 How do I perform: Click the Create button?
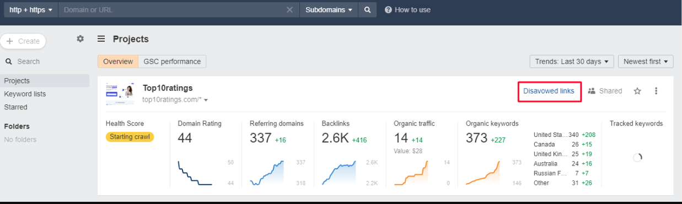tap(23, 41)
